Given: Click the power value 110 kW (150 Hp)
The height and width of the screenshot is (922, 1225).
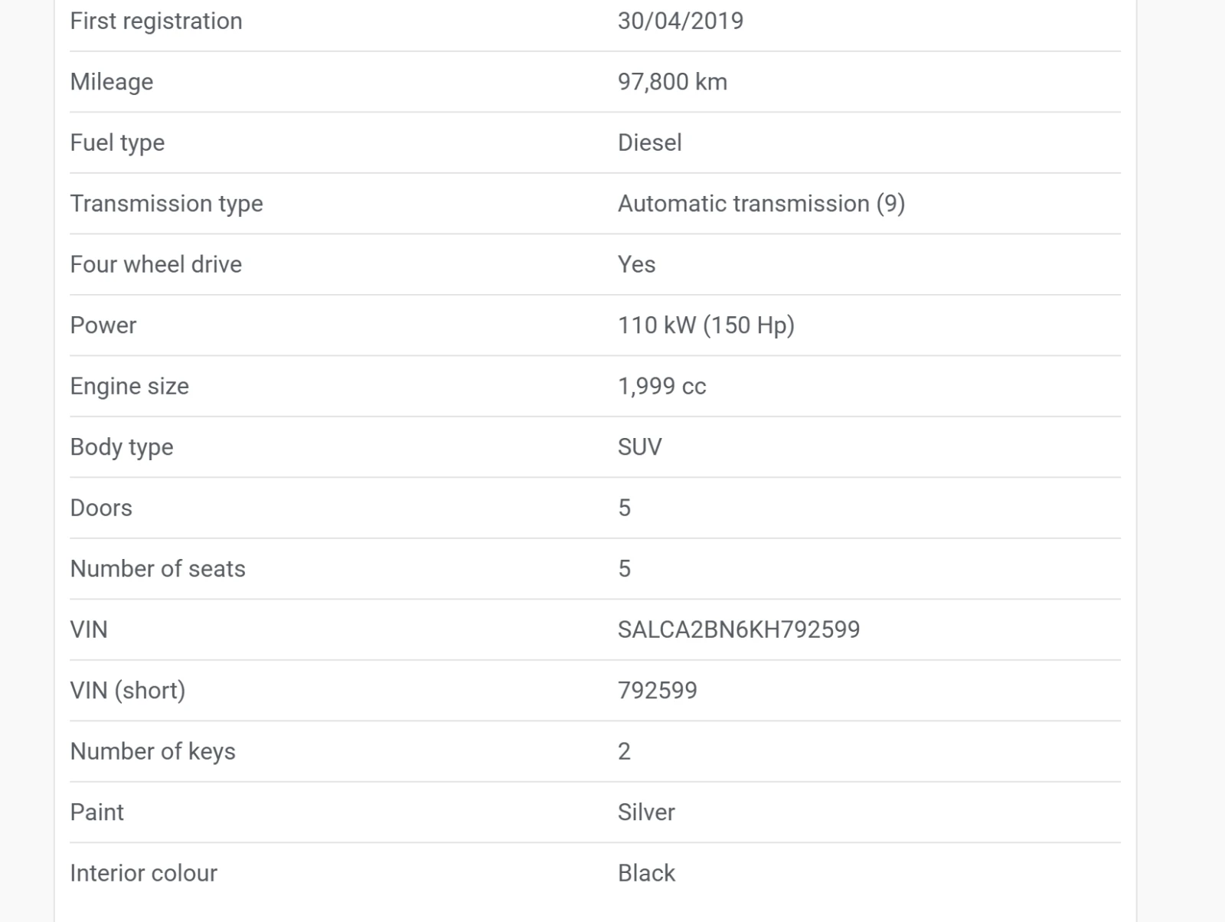Looking at the screenshot, I should (x=706, y=325).
